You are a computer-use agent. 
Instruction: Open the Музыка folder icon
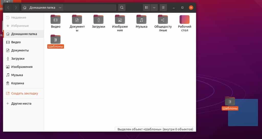coord(141,20)
